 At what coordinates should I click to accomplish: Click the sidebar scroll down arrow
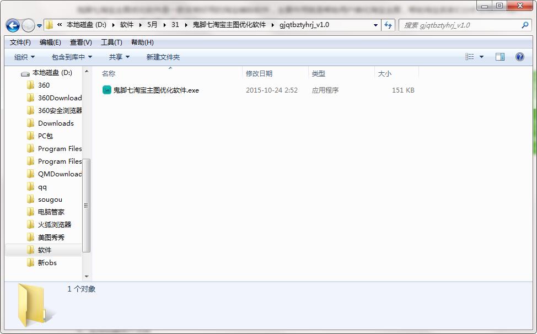(87, 276)
